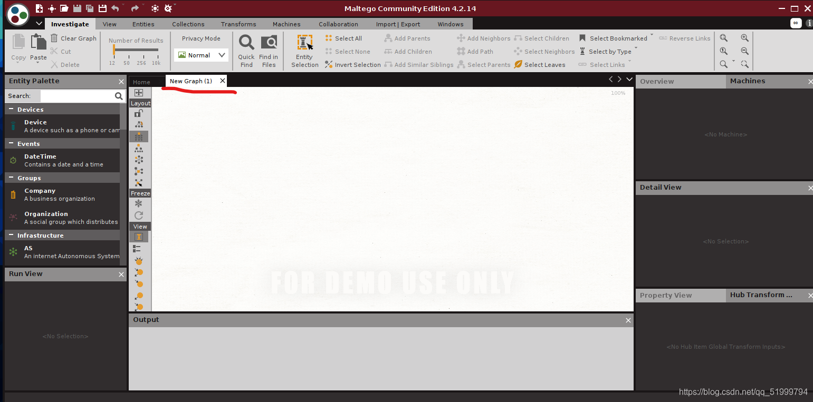Collapse the Infrastructure palette group

tap(11, 235)
